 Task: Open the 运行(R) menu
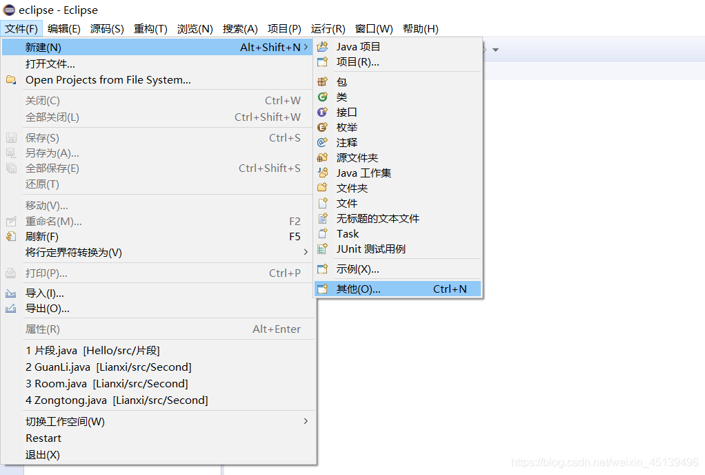point(328,29)
